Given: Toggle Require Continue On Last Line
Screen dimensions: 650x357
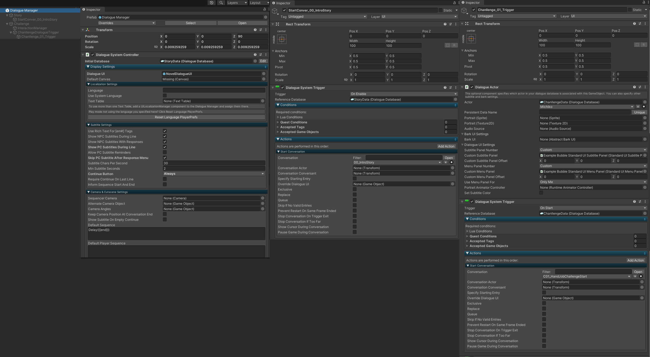Looking at the screenshot, I should [165, 179].
